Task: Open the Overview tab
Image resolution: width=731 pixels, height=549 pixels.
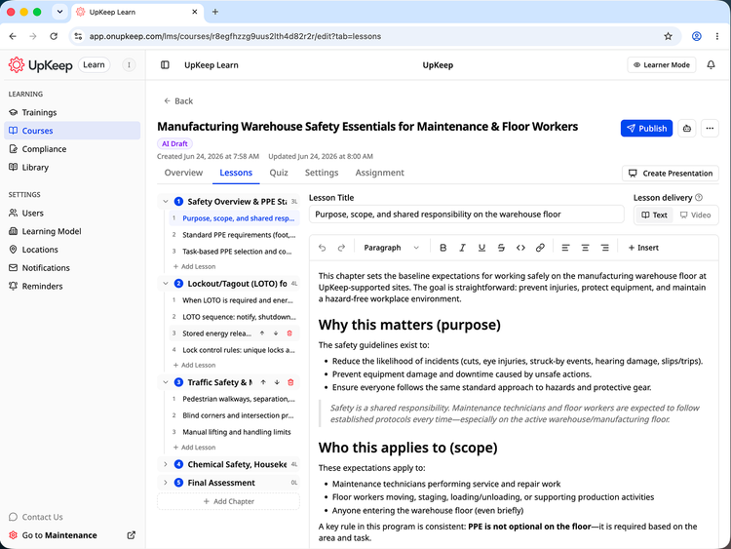Action: (x=183, y=173)
